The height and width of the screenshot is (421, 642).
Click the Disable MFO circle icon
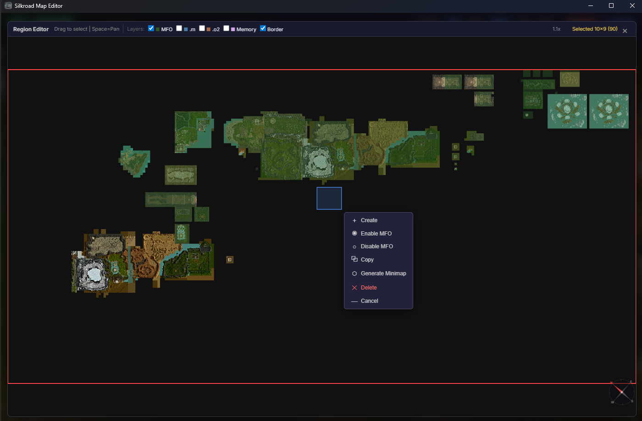354,247
